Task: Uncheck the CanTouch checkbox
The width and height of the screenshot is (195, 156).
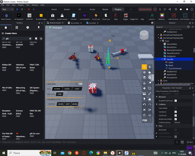Action: click(x=175, y=115)
